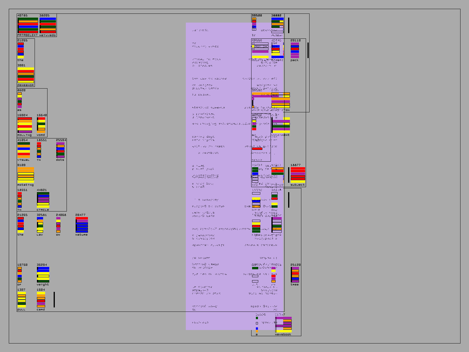Select the subject glyph numbered 18877

pyautogui.click(x=298, y=175)
